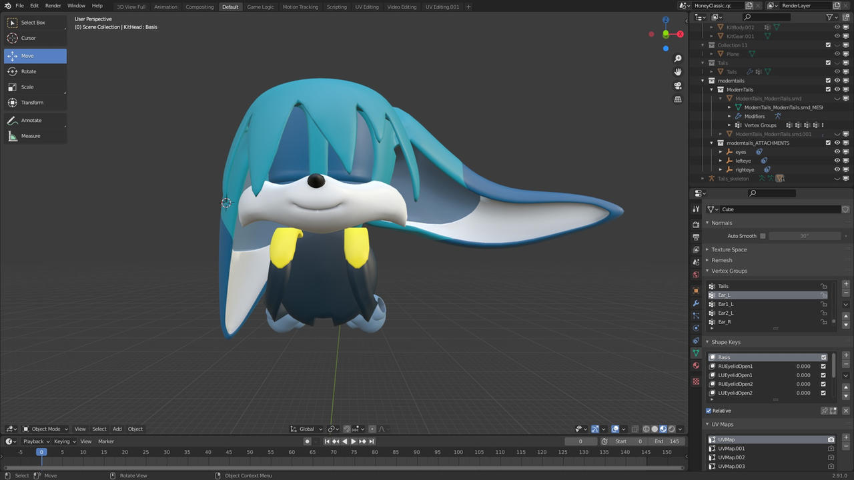Open the Physics properties tab icon
This screenshot has height=480, width=854.
(696, 328)
